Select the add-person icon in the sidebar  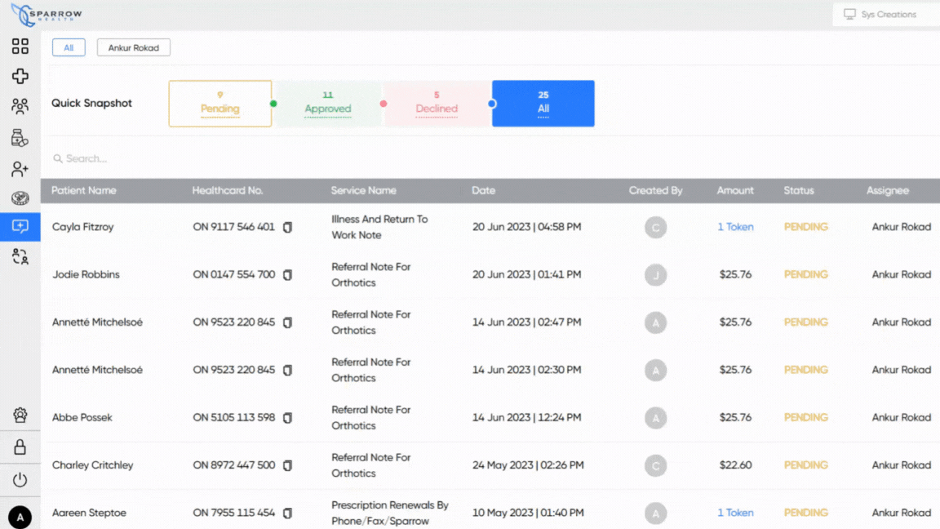(x=20, y=168)
